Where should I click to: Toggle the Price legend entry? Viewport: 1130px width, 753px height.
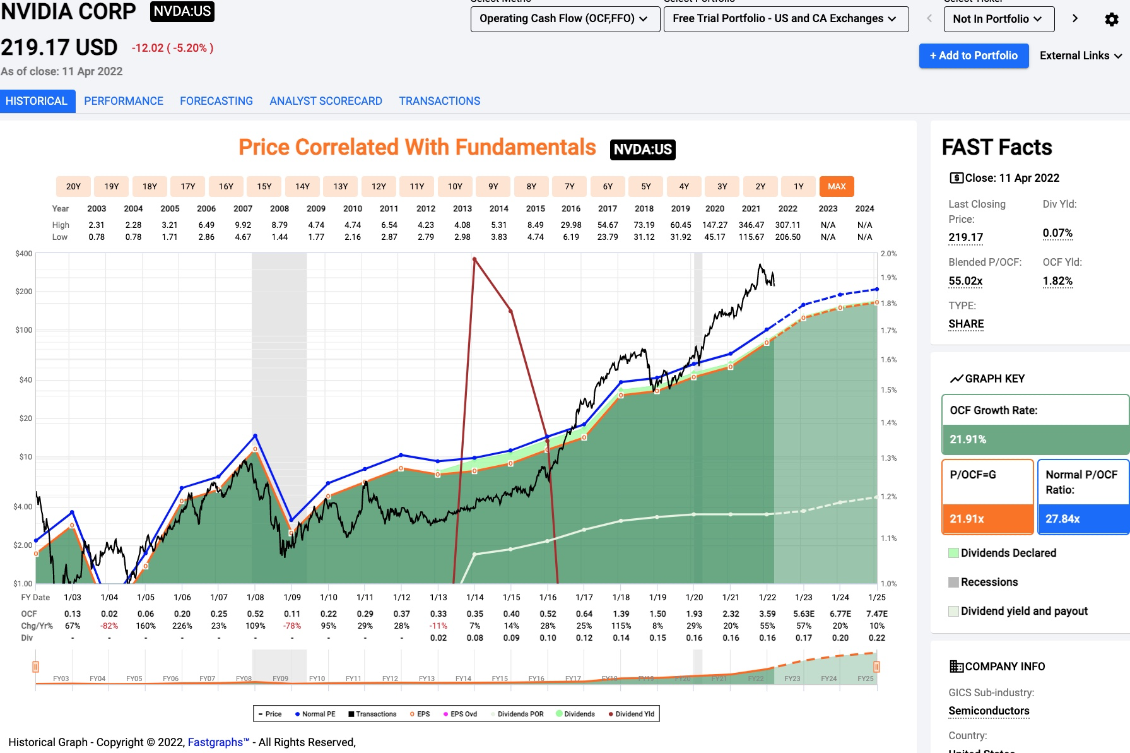269,714
